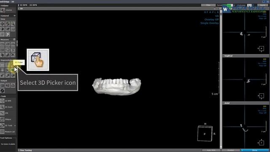Select the magnifier zoom tool in View

[13, 24]
